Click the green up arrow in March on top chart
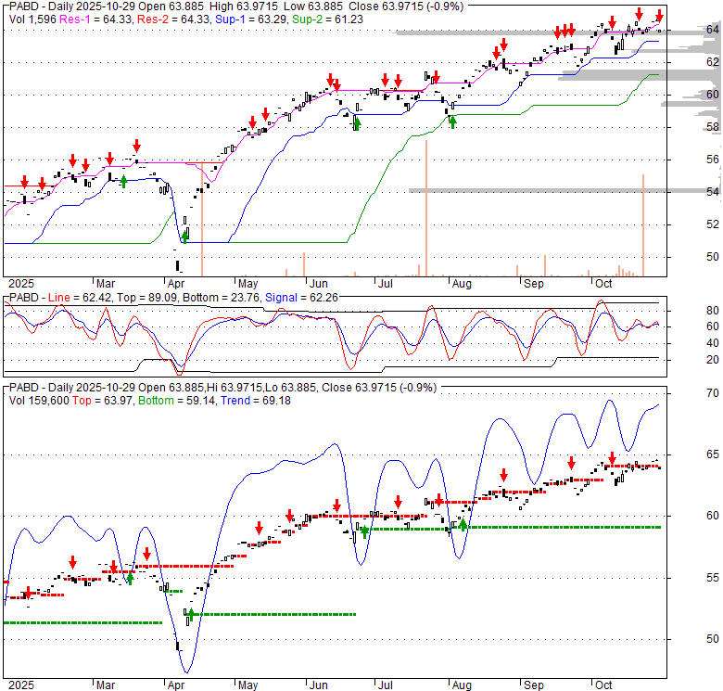Viewport: 723px width, 691px height. 123,181
